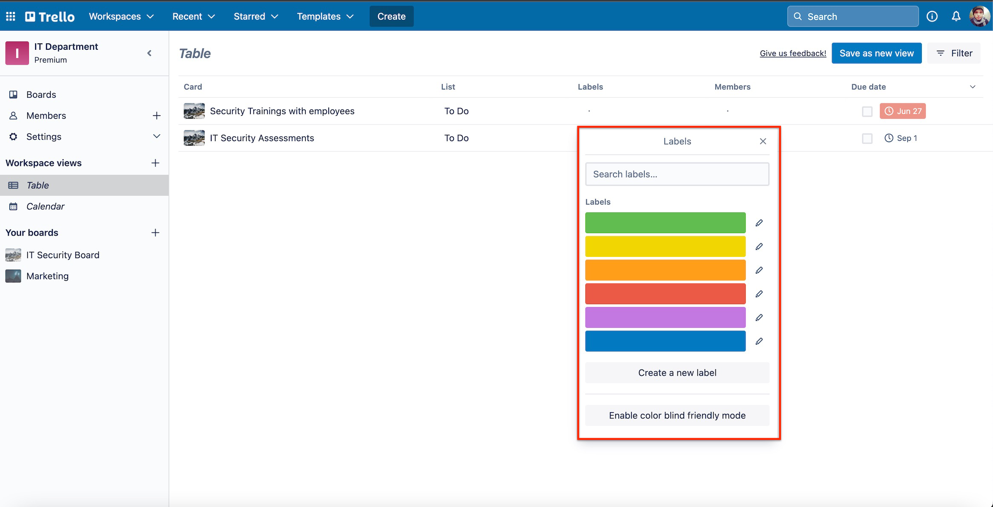
Task: Click the Jun 27 due date badge
Action: (903, 111)
